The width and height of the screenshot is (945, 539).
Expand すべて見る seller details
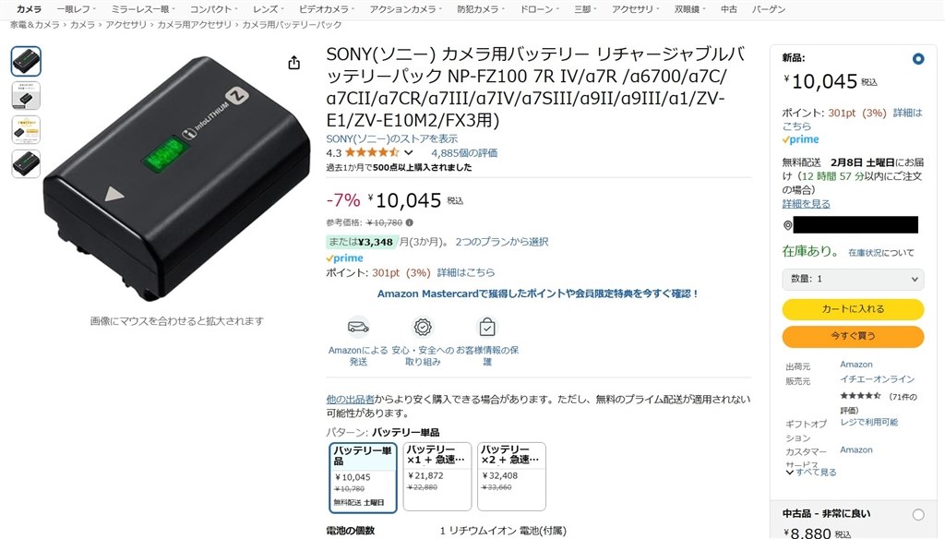point(812,472)
